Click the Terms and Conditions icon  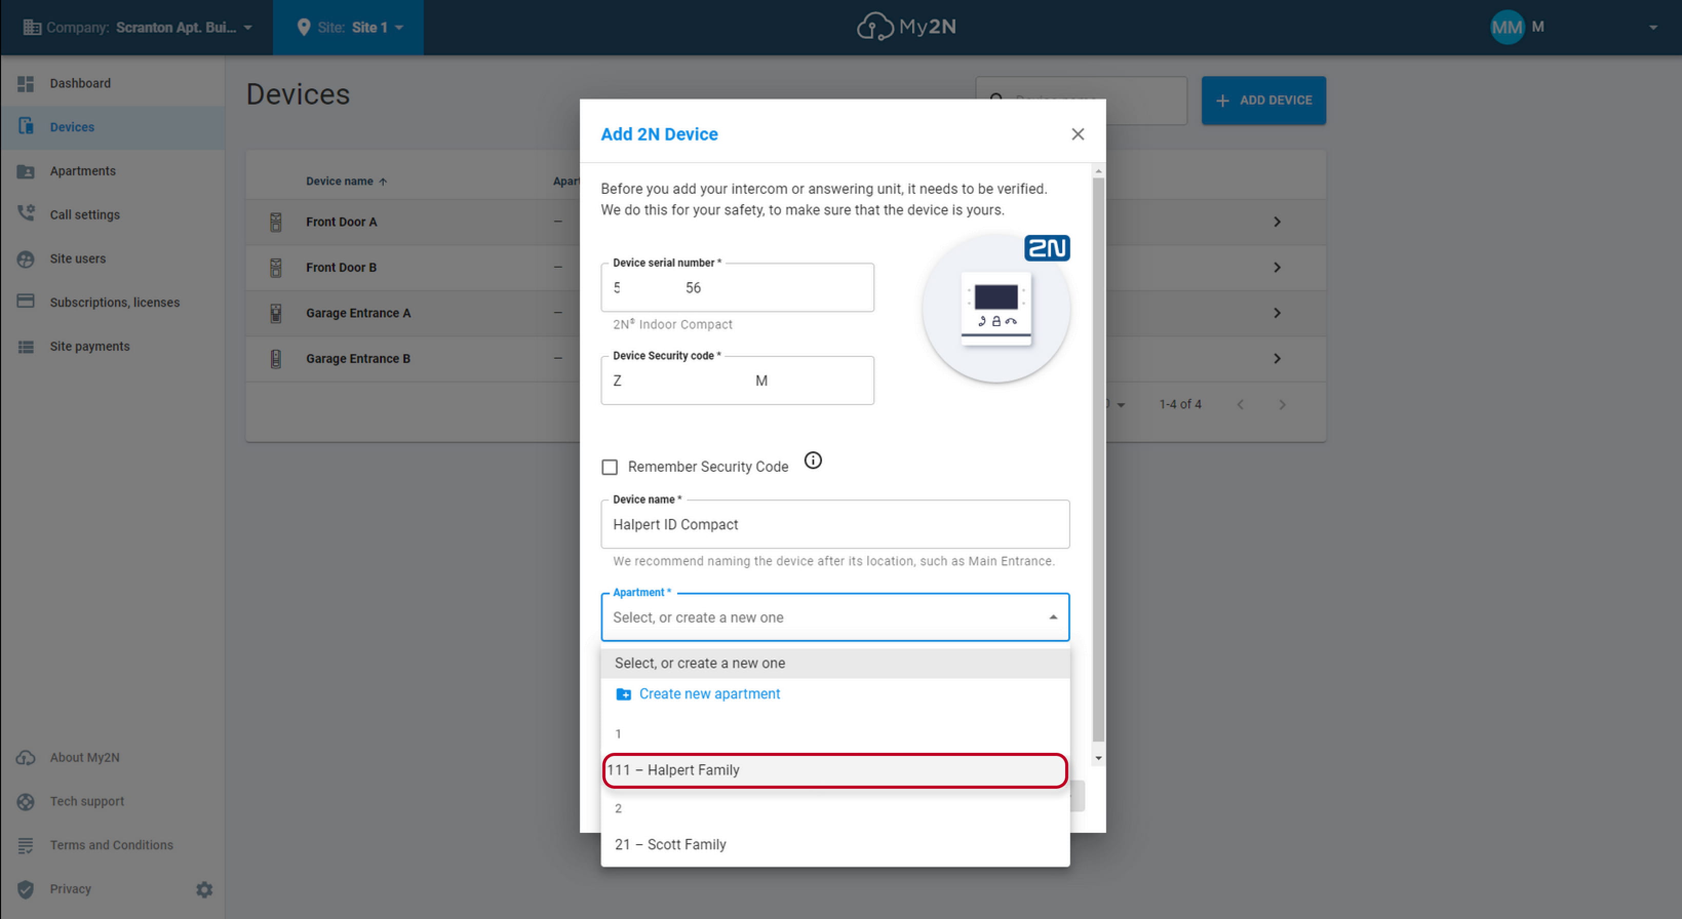[x=26, y=845]
